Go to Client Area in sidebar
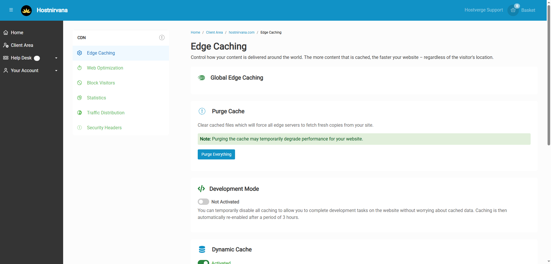The width and height of the screenshot is (551, 264). pyautogui.click(x=22, y=45)
